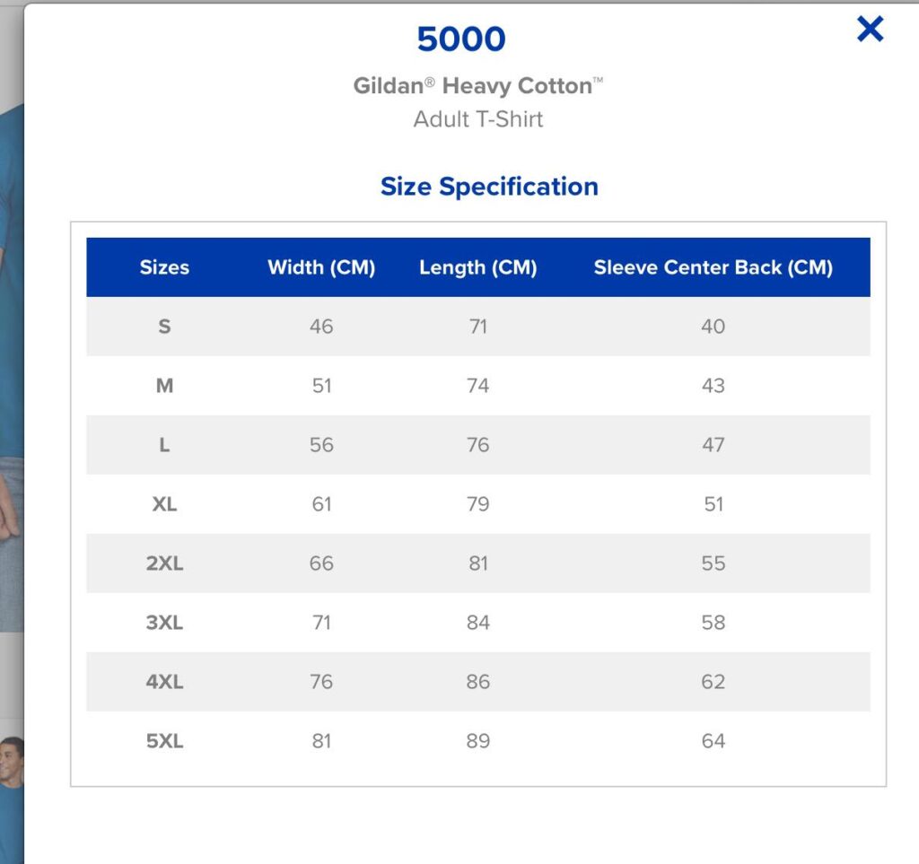
Task: Select the S size row label
Action: [165, 327]
